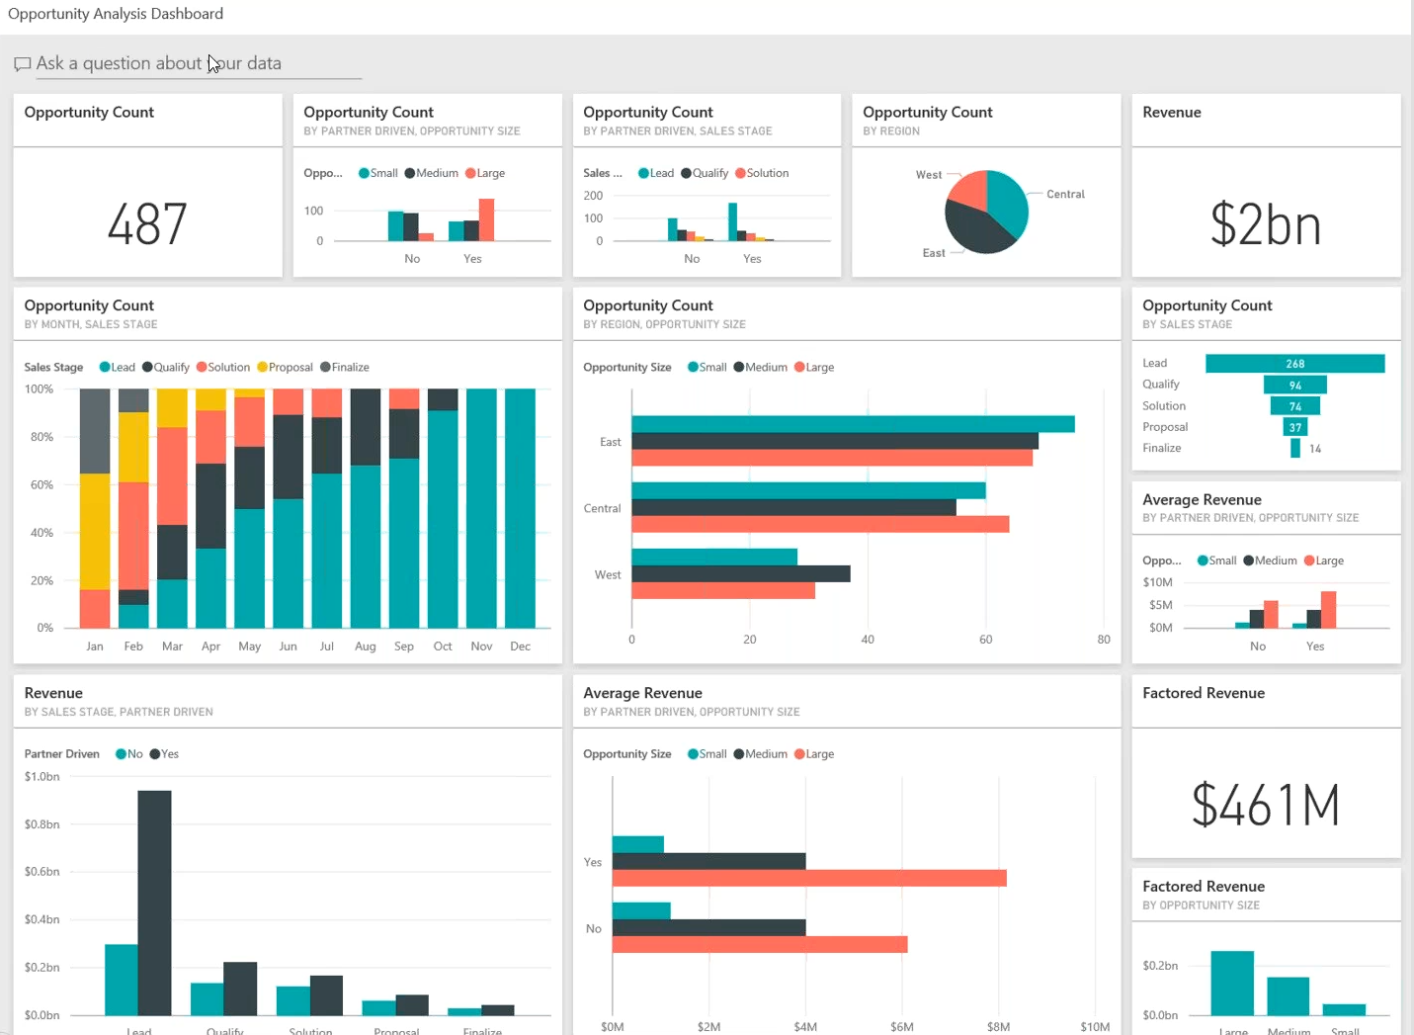Toggle the Qualify legend in the Sales Stage chart

coord(166,367)
